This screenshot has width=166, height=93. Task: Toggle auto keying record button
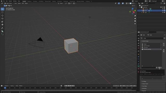[61, 86]
